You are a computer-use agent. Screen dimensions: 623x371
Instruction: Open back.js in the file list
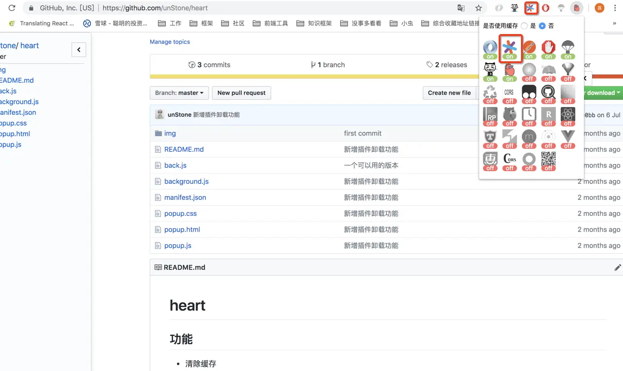(175, 165)
